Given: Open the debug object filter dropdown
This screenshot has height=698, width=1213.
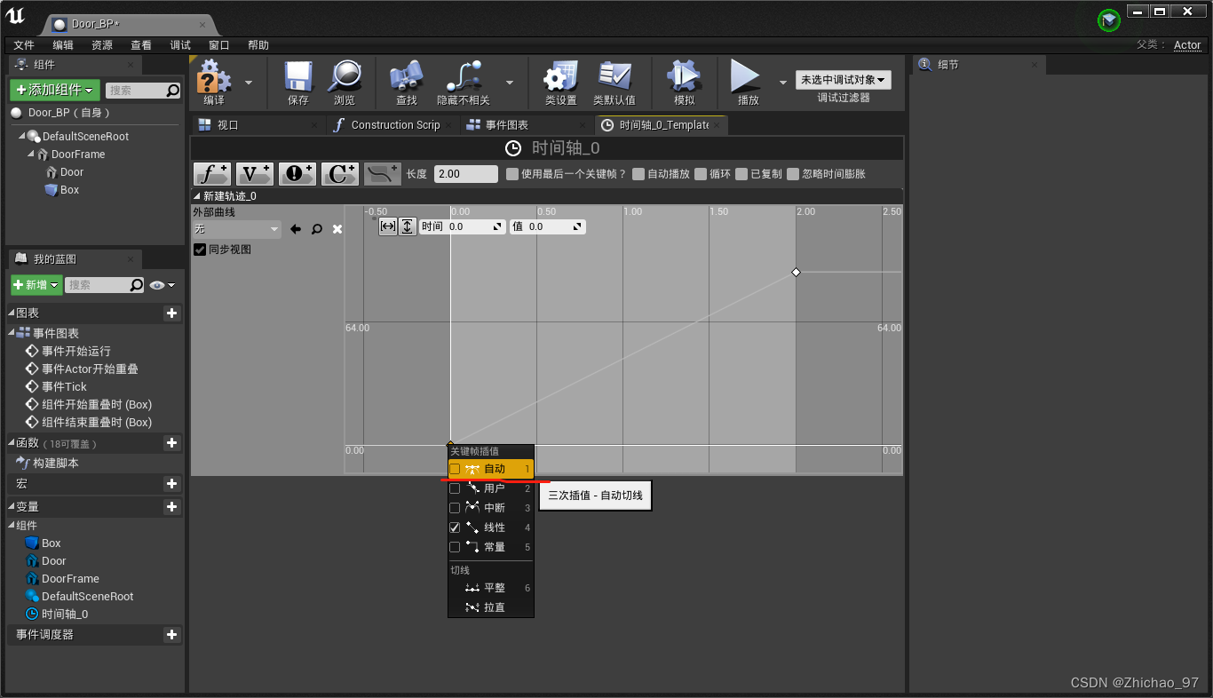Looking at the screenshot, I should 843,80.
